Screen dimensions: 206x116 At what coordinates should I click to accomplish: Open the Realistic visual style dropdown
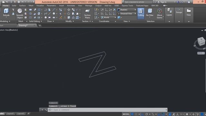pos(127,10)
